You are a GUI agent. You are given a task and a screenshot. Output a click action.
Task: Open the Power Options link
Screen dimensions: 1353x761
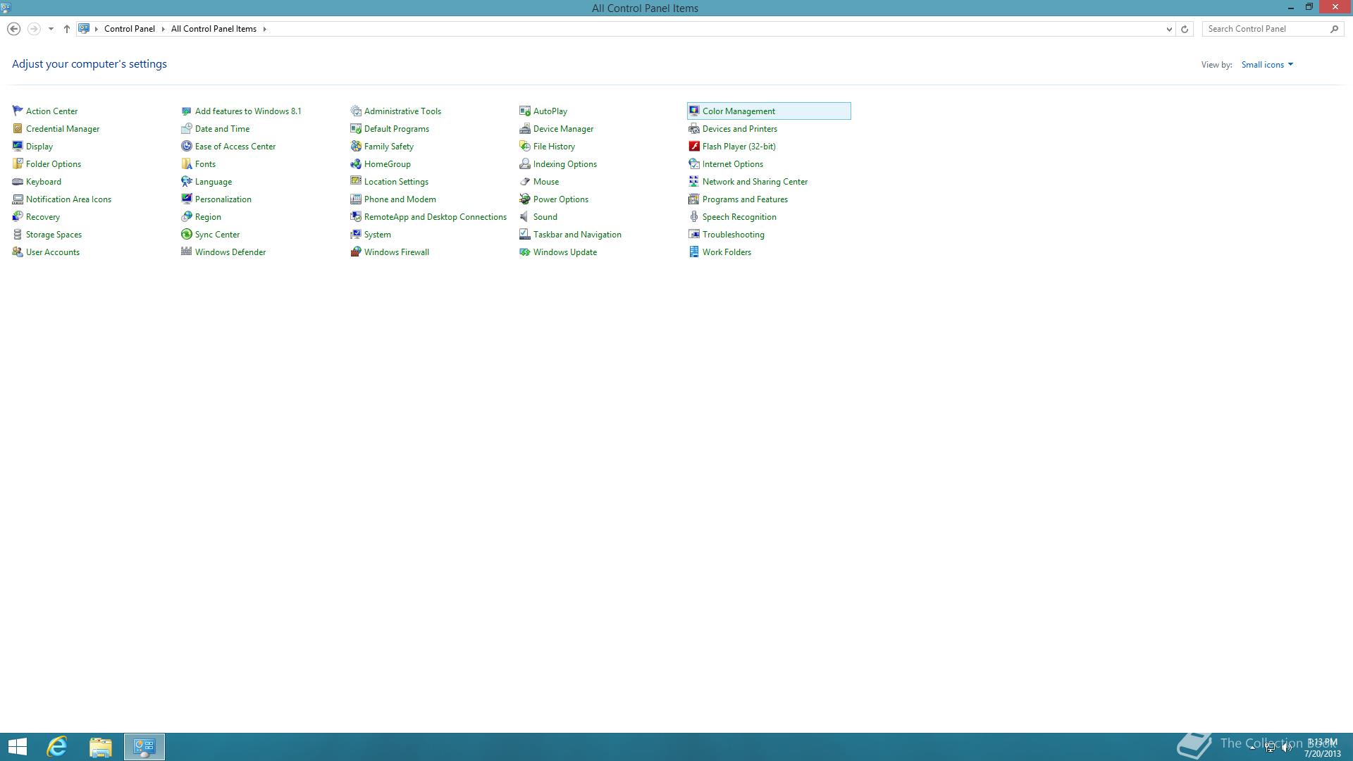coord(561,199)
